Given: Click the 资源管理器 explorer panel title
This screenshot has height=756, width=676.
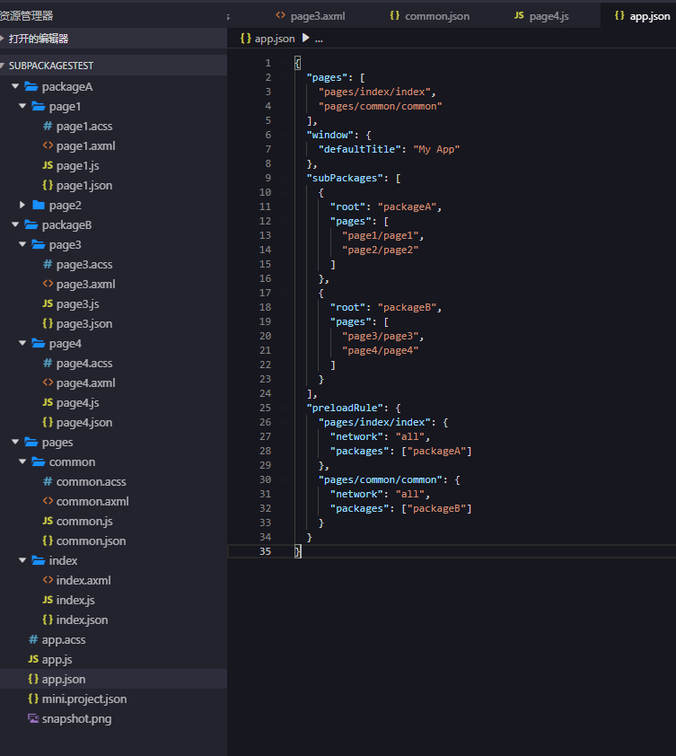Looking at the screenshot, I should 27,16.
